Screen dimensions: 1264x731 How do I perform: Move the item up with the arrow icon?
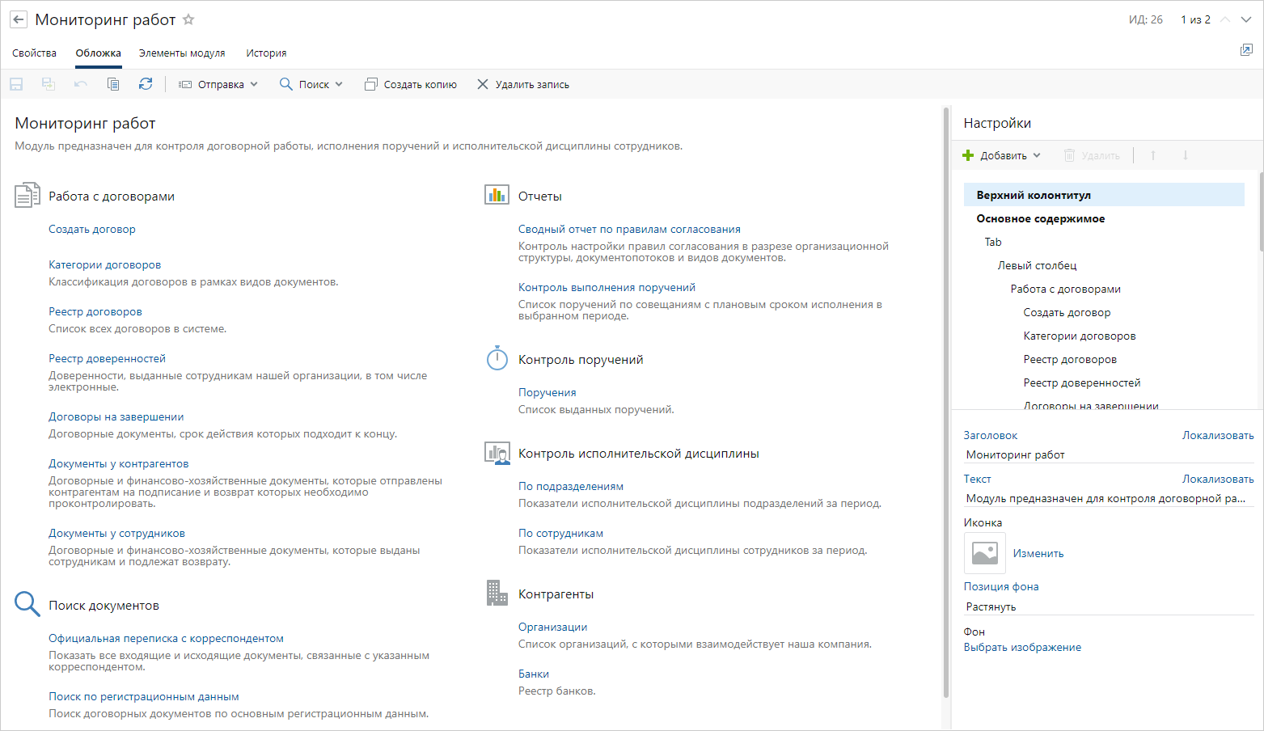[1153, 155]
